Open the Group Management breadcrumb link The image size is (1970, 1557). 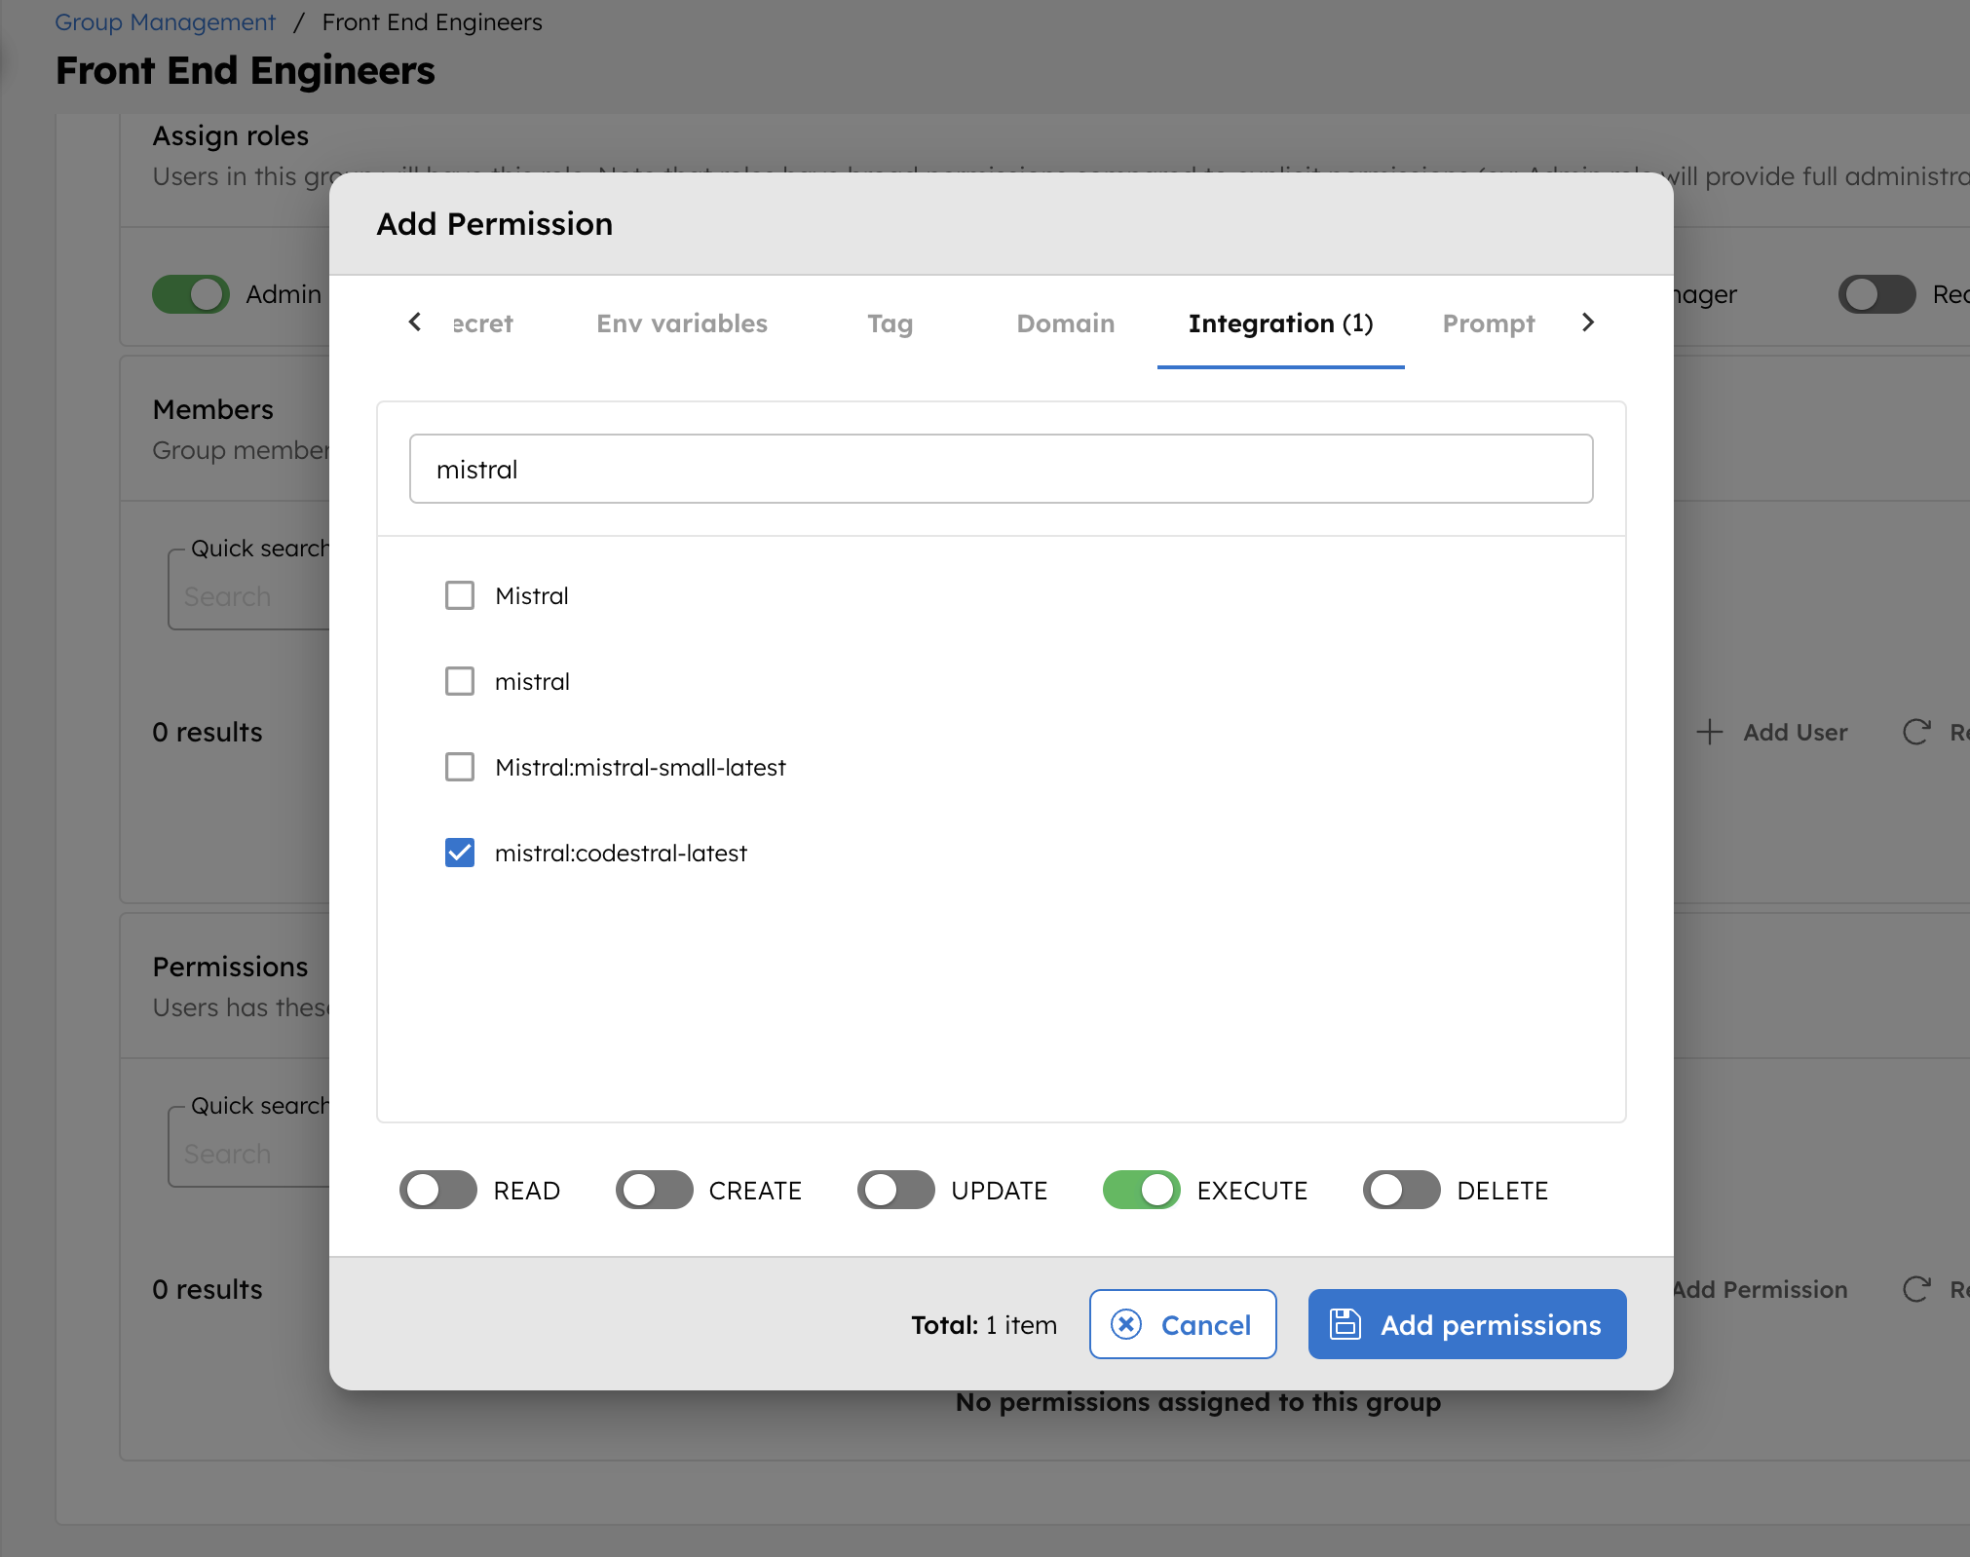pos(165,21)
